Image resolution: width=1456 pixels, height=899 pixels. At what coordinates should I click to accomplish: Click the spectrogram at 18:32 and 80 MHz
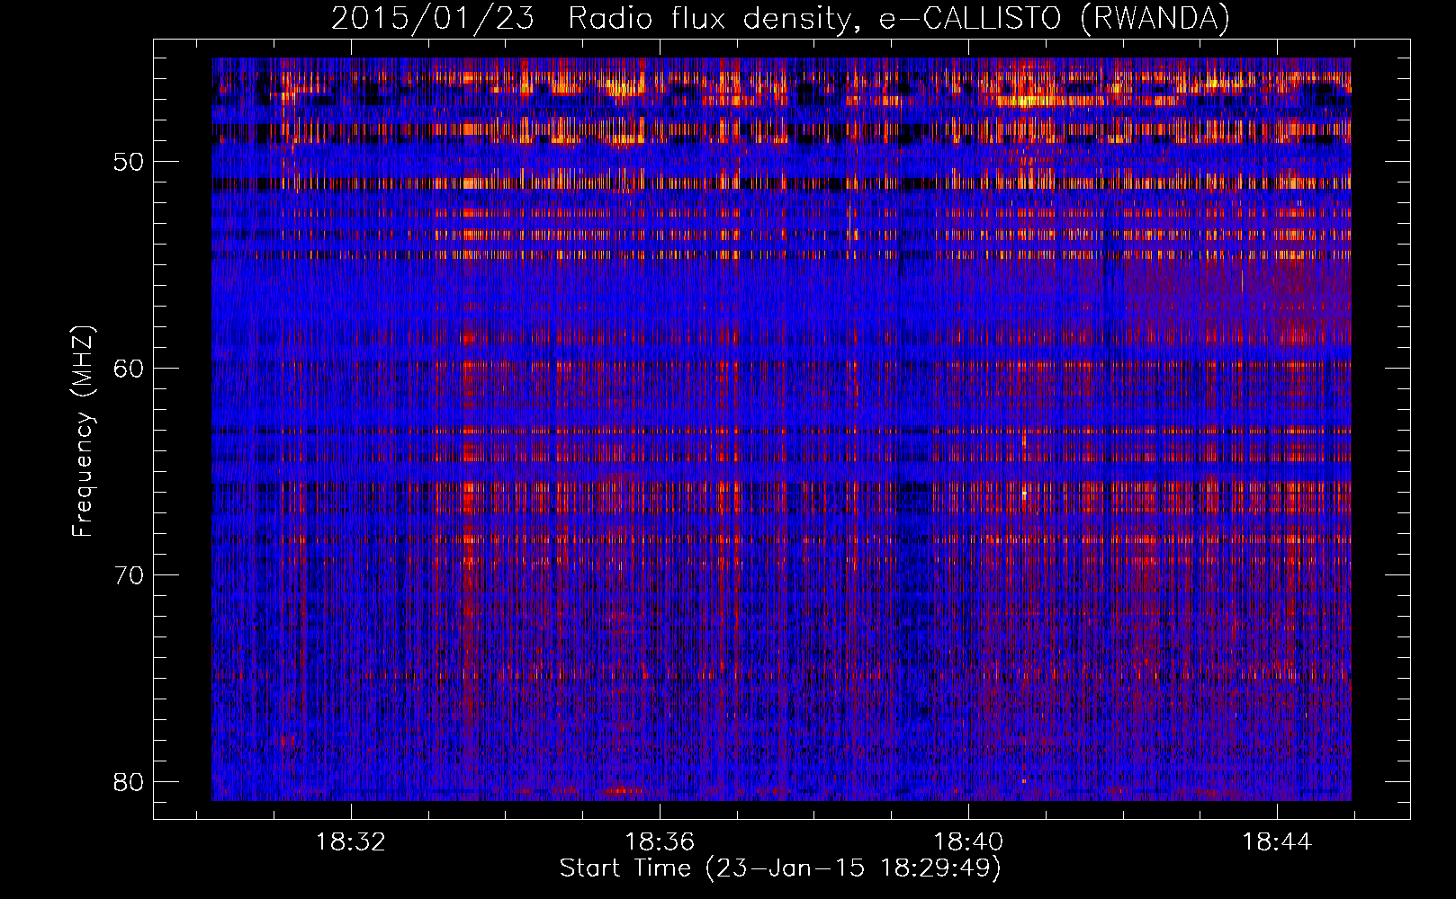[351, 780]
